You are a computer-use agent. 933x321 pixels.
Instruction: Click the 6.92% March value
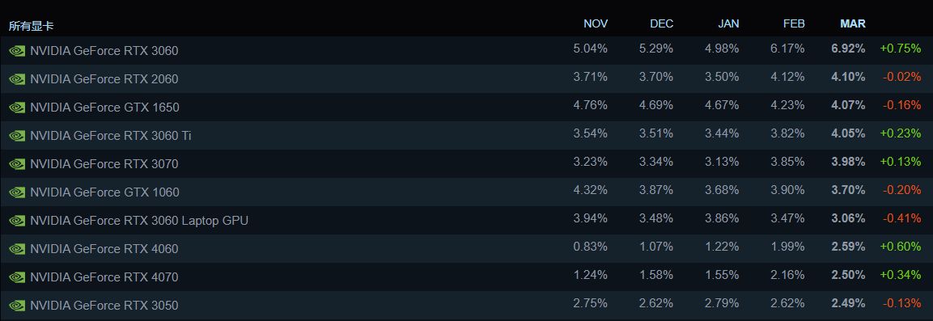(848, 49)
